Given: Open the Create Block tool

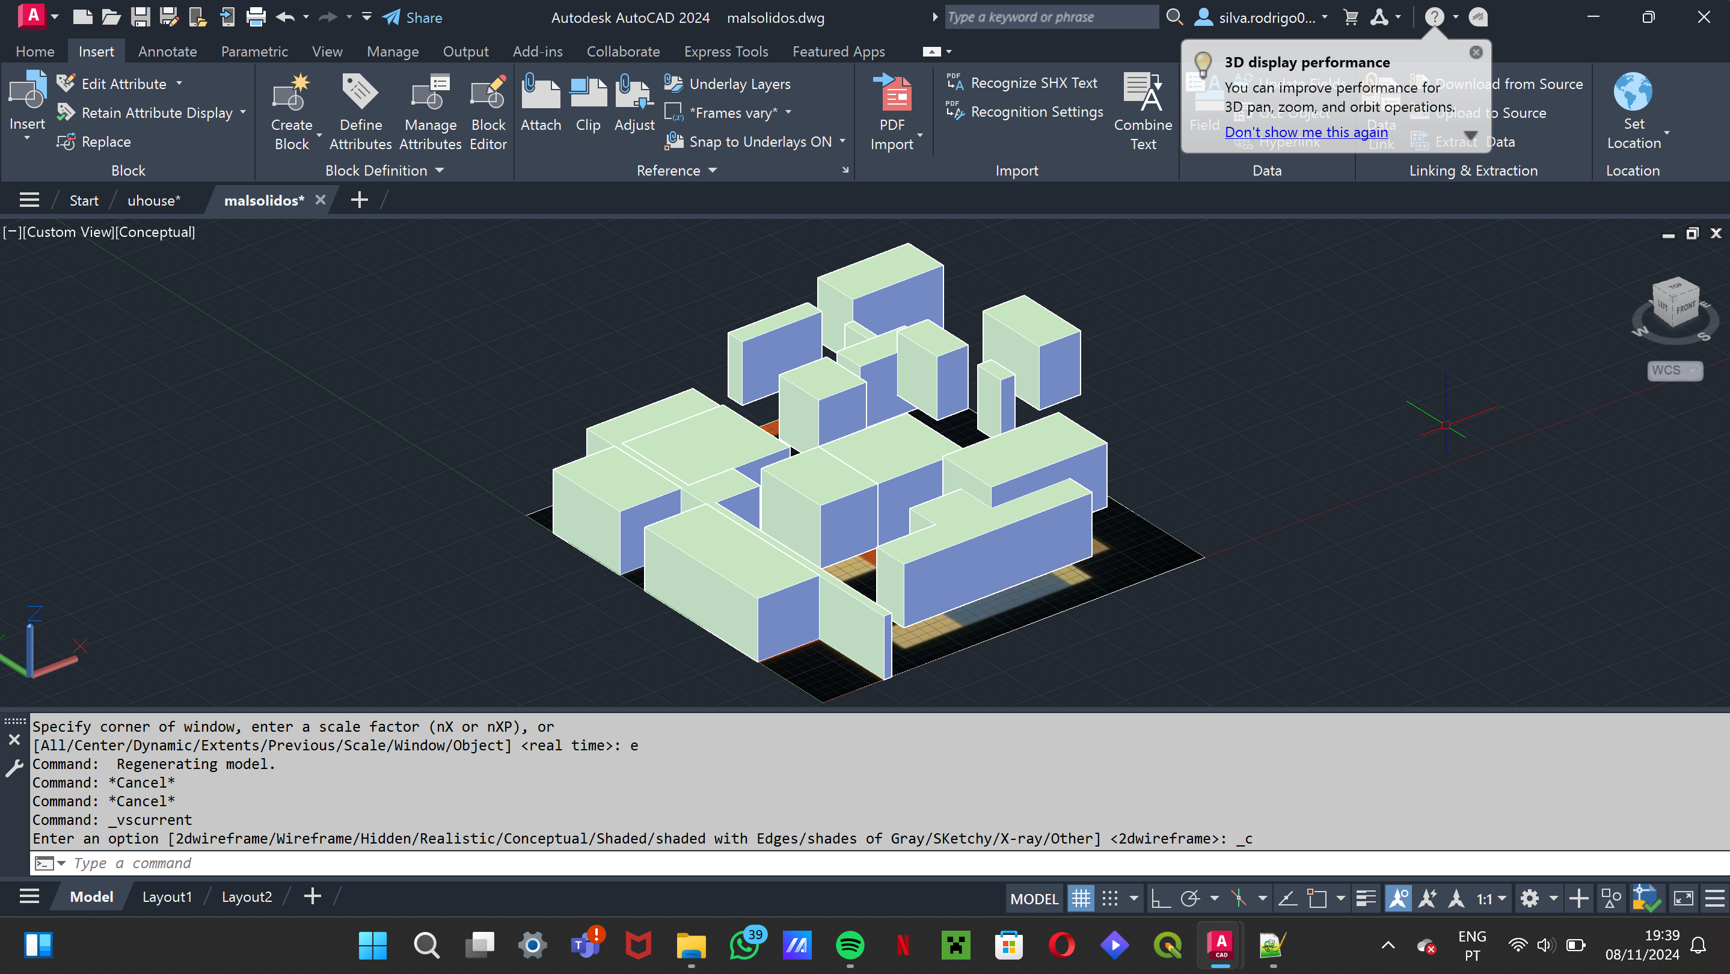Looking at the screenshot, I should (x=292, y=93).
